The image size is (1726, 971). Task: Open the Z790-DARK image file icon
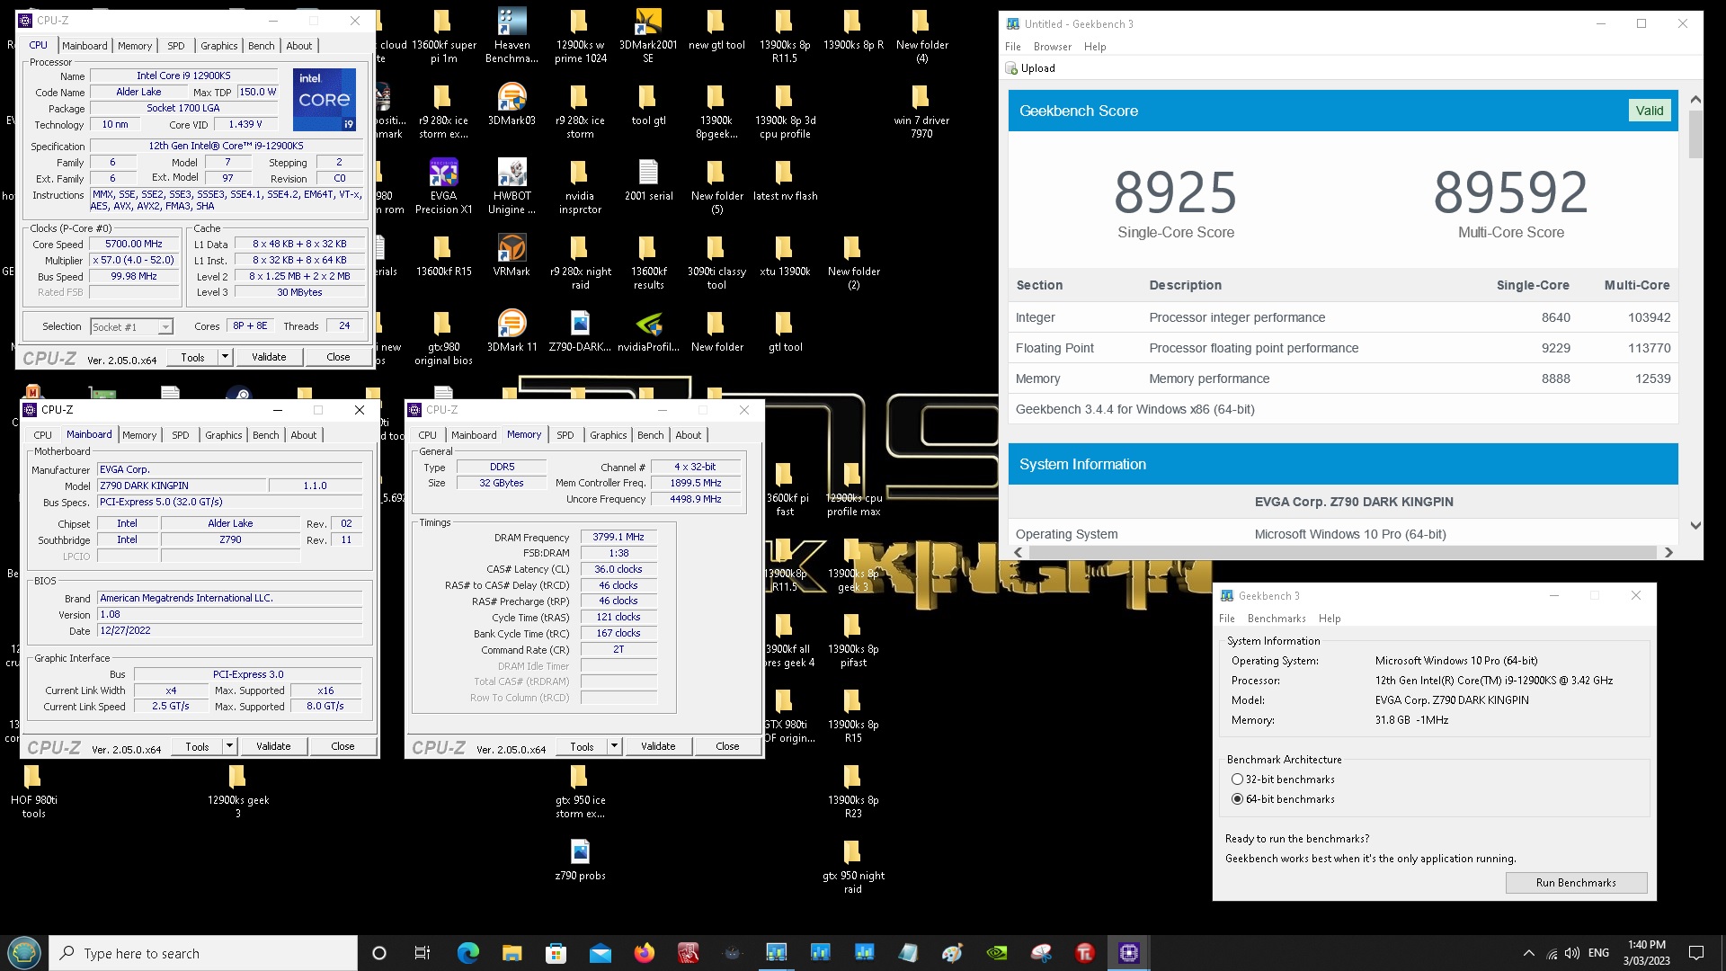(x=580, y=332)
